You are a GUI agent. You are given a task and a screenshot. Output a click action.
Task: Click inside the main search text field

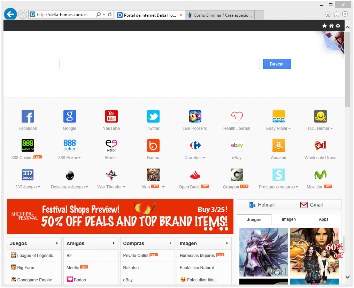coord(159,64)
